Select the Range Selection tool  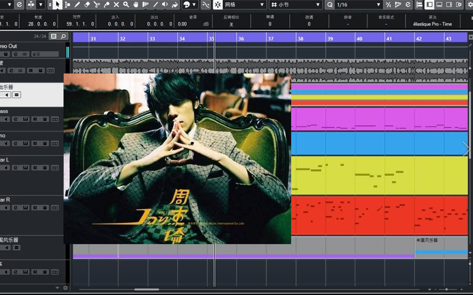click(x=67, y=5)
